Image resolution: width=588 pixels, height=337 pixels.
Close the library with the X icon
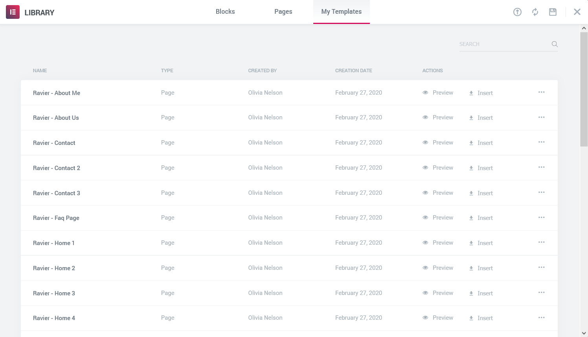pyautogui.click(x=577, y=12)
